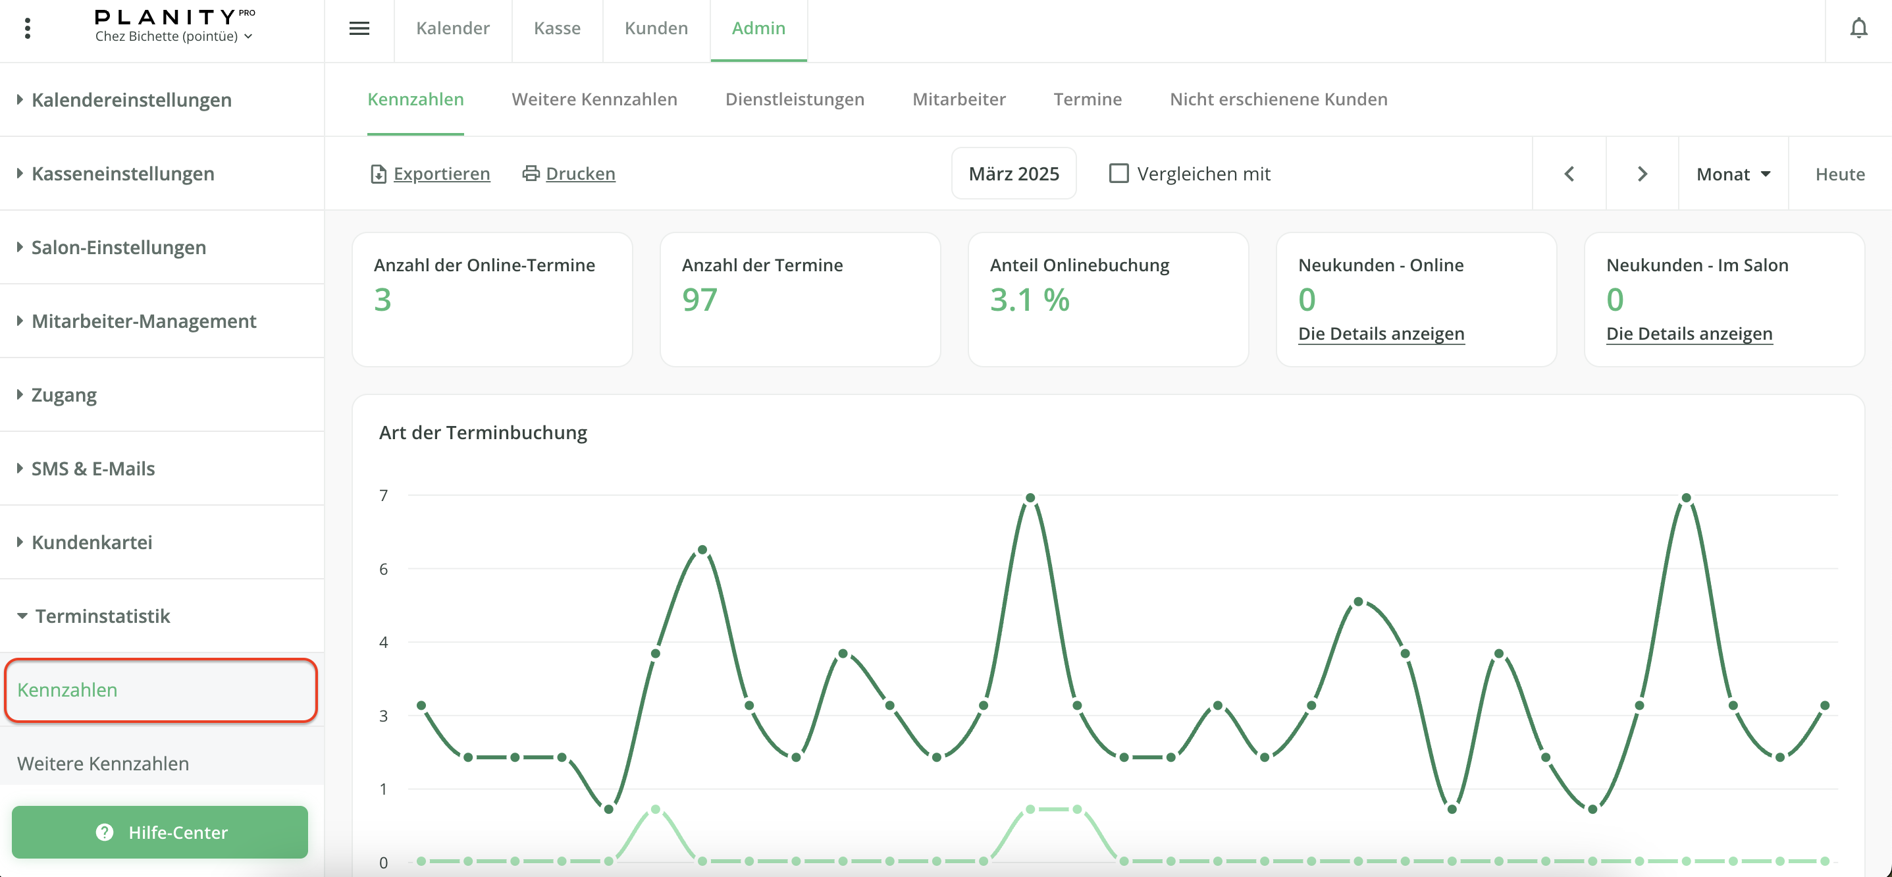This screenshot has height=877, width=1892.
Task: Toggle the hamburger sidebar menu
Action: 358,29
